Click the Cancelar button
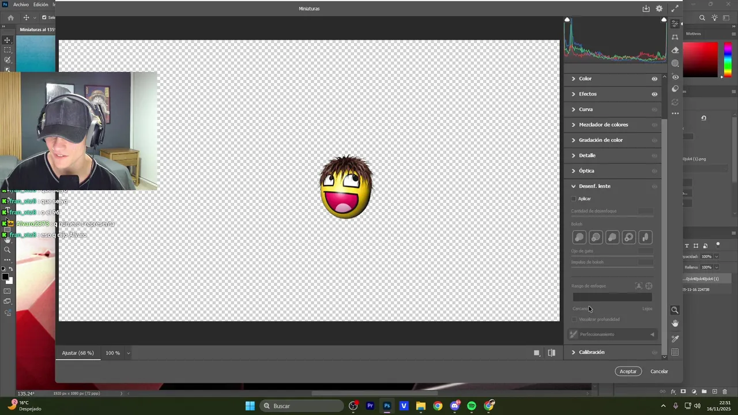The height and width of the screenshot is (415, 738). pyautogui.click(x=659, y=371)
